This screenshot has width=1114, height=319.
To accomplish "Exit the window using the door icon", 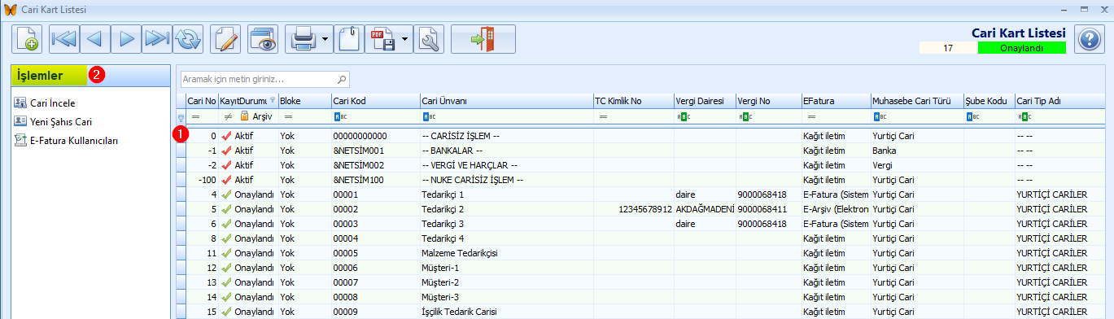I will click(483, 38).
